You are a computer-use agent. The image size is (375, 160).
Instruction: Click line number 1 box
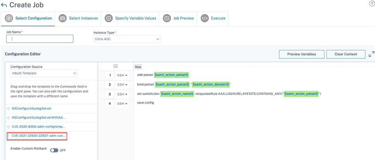109,75
